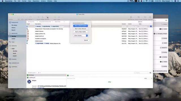This screenshot has width=181, height=101.
Task: Click the Submodules icon in sidebar
Action: pyautogui.click(x=10, y=63)
